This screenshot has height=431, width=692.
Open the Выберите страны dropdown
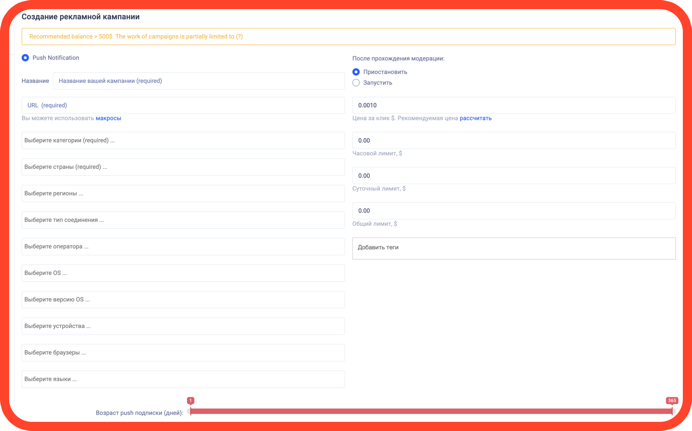click(183, 167)
